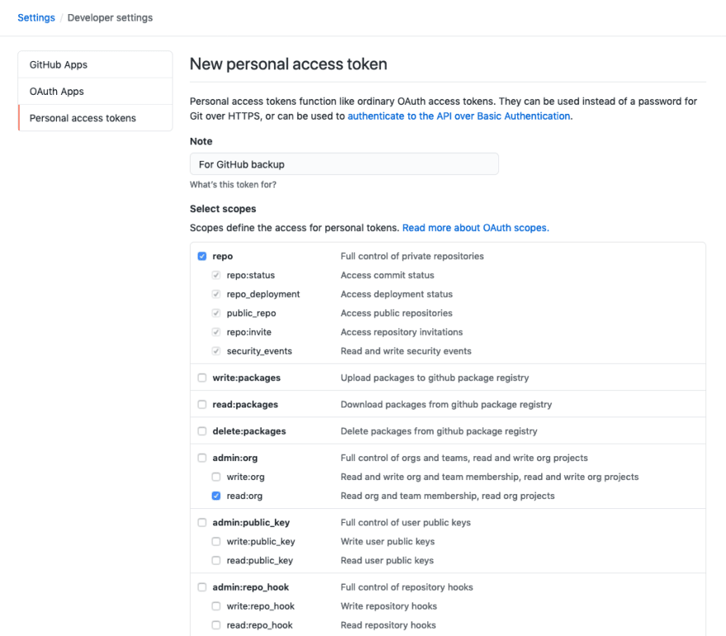The image size is (726, 636).
Task: Uncheck the repo scope checkbox
Action: click(202, 256)
